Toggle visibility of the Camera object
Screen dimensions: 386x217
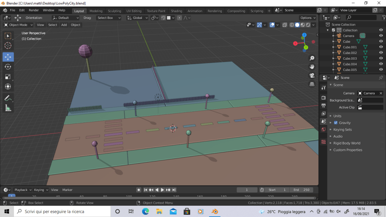[381, 36]
